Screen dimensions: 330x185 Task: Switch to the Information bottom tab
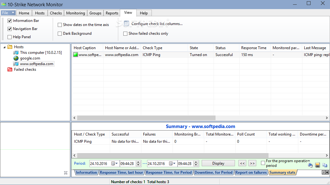coord(86,172)
